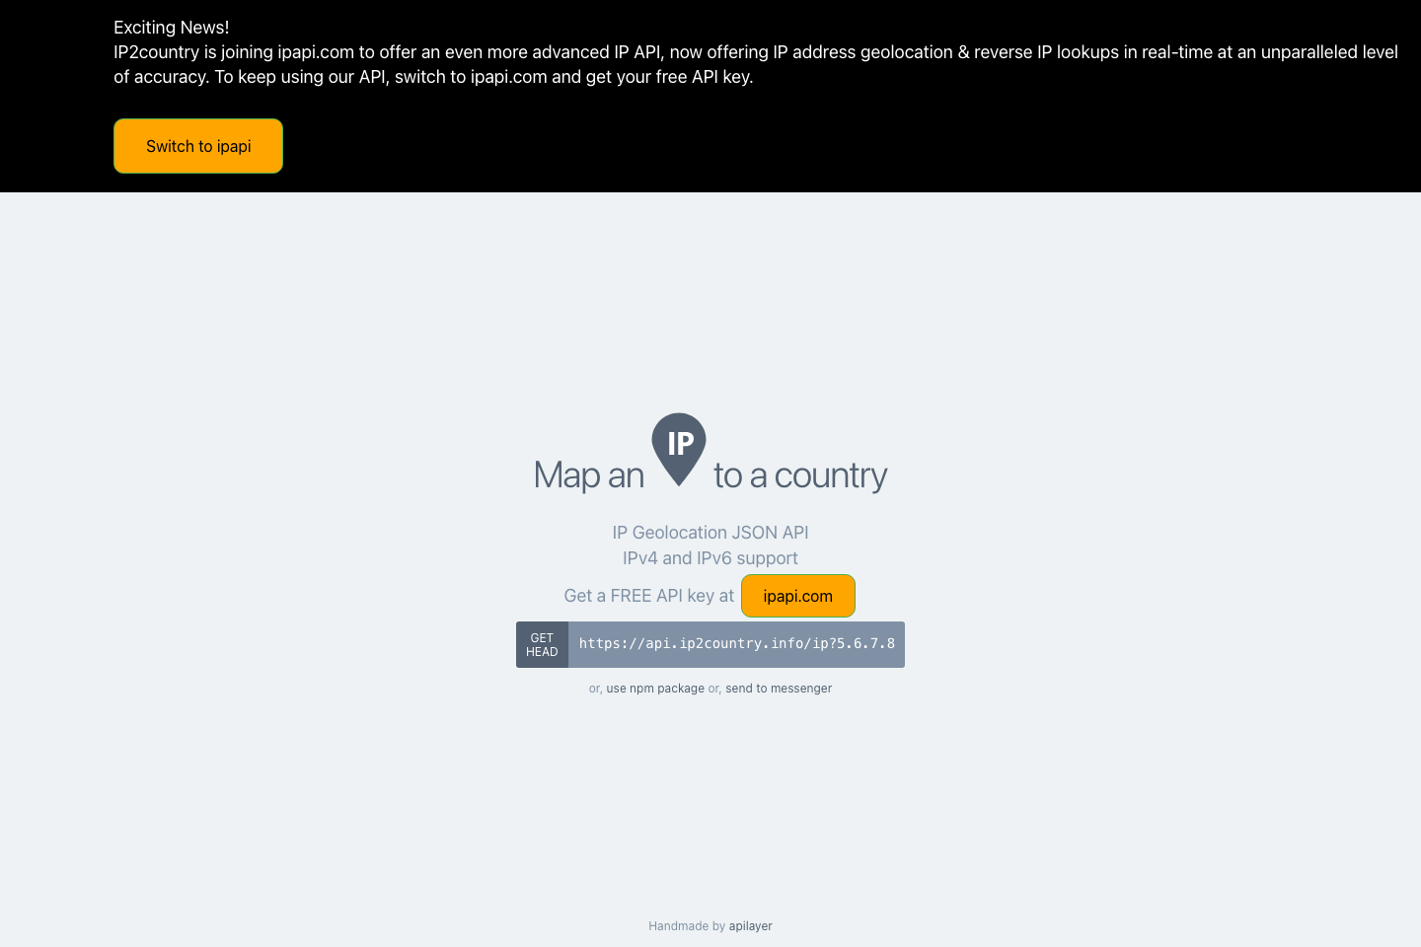Select the IPv4 and IPv6 support text
Viewport: 1421px width, 947px height.
pos(710,557)
